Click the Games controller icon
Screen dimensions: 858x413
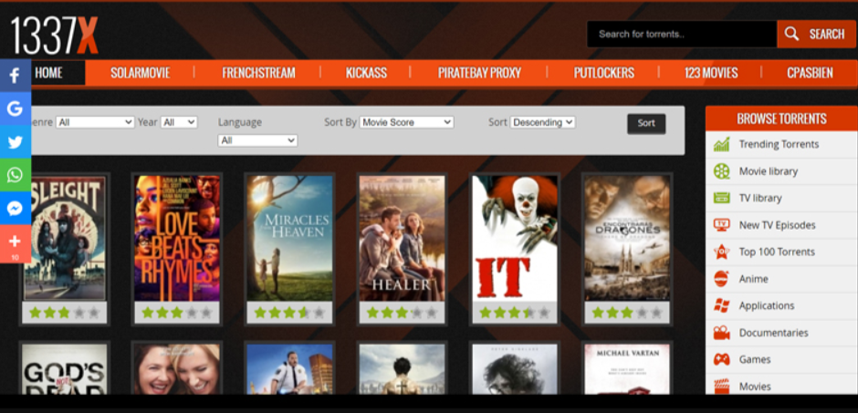722,359
